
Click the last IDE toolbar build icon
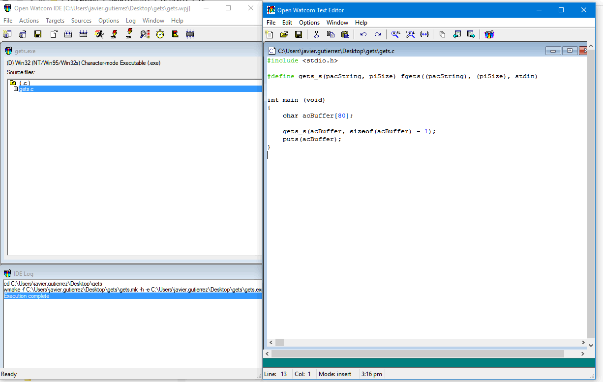pos(190,34)
